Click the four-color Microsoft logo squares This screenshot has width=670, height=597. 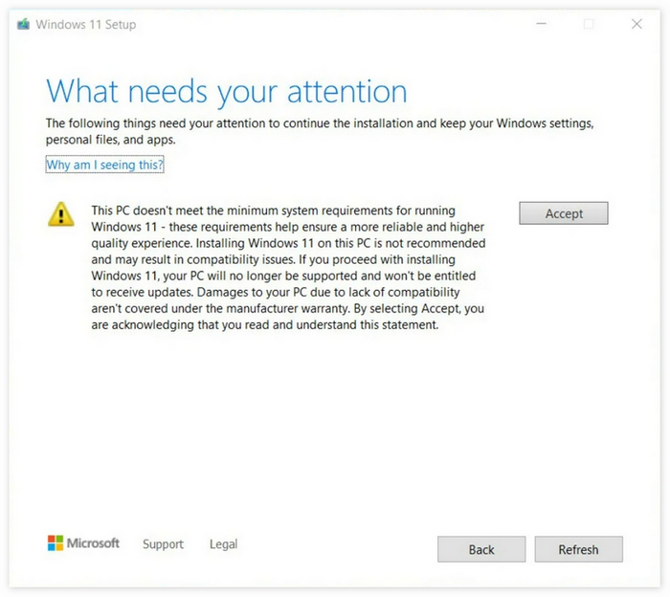pos(56,543)
